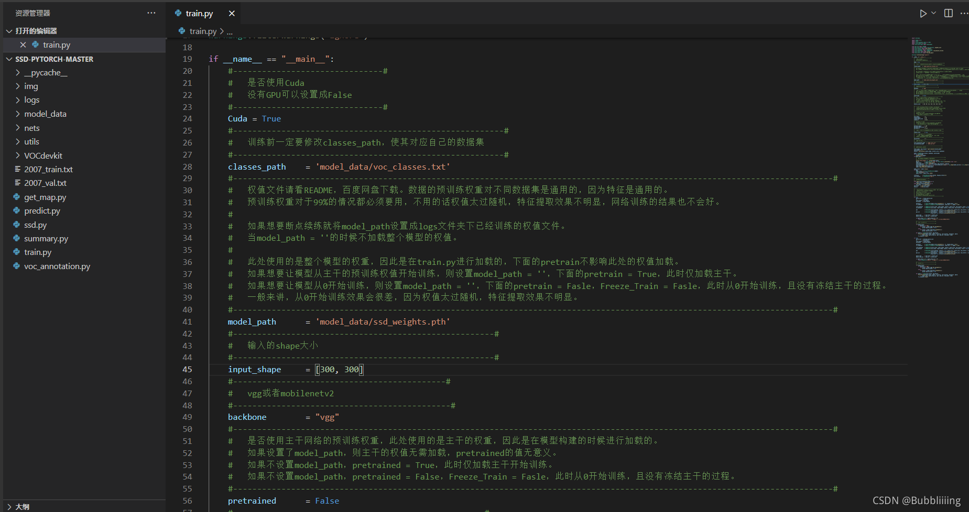969x512 pixels.
Task: Expand the outline section at bottom
Action: click(x=9, y=507)
